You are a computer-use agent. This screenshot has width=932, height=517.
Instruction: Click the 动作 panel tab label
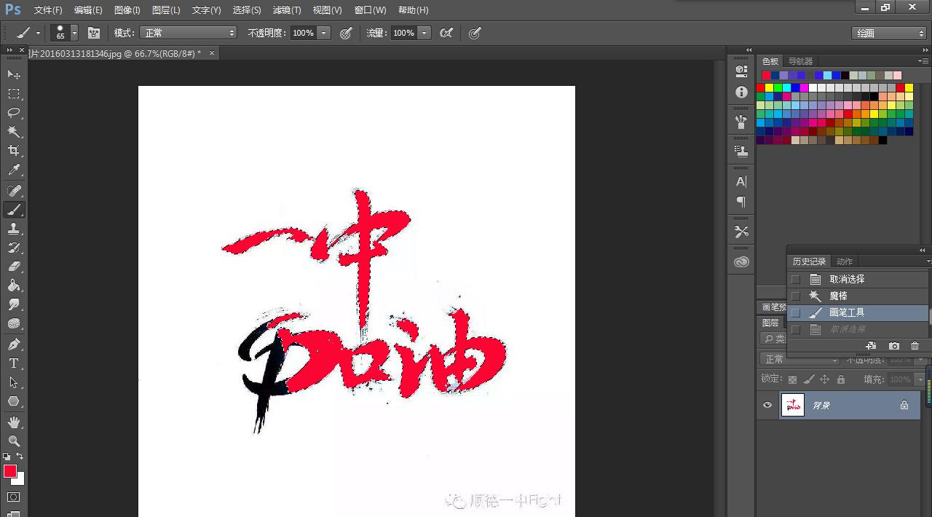[x=844, y=261]
